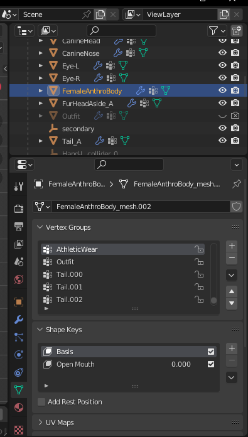Click the wrench modifier icon on CanineNose row
248x437 pixels.
tap(118, 53)
